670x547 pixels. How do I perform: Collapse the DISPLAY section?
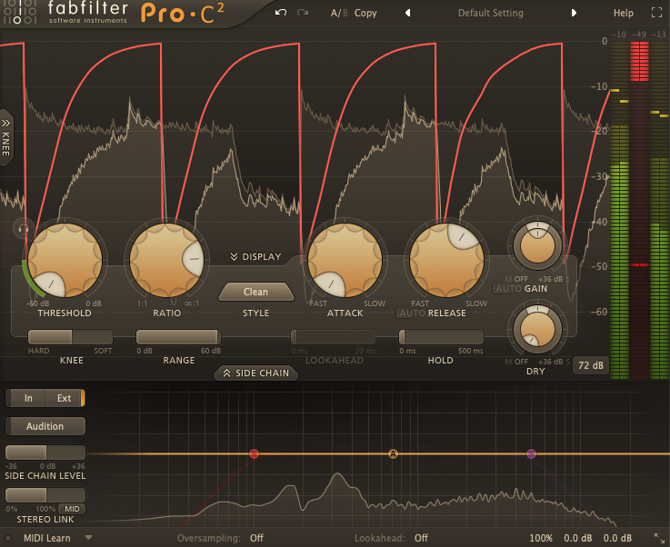[256, 256]
